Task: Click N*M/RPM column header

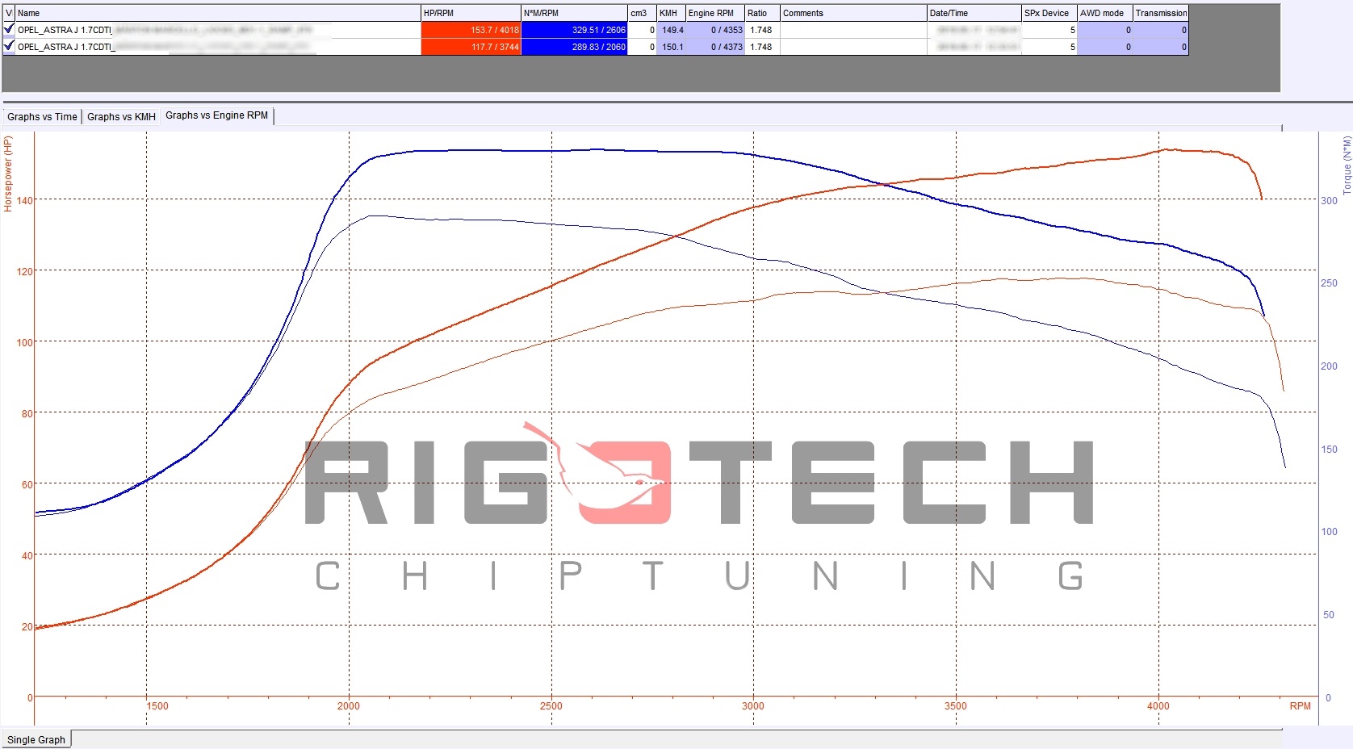Action: pyautogui.click(x=574, y=13)
